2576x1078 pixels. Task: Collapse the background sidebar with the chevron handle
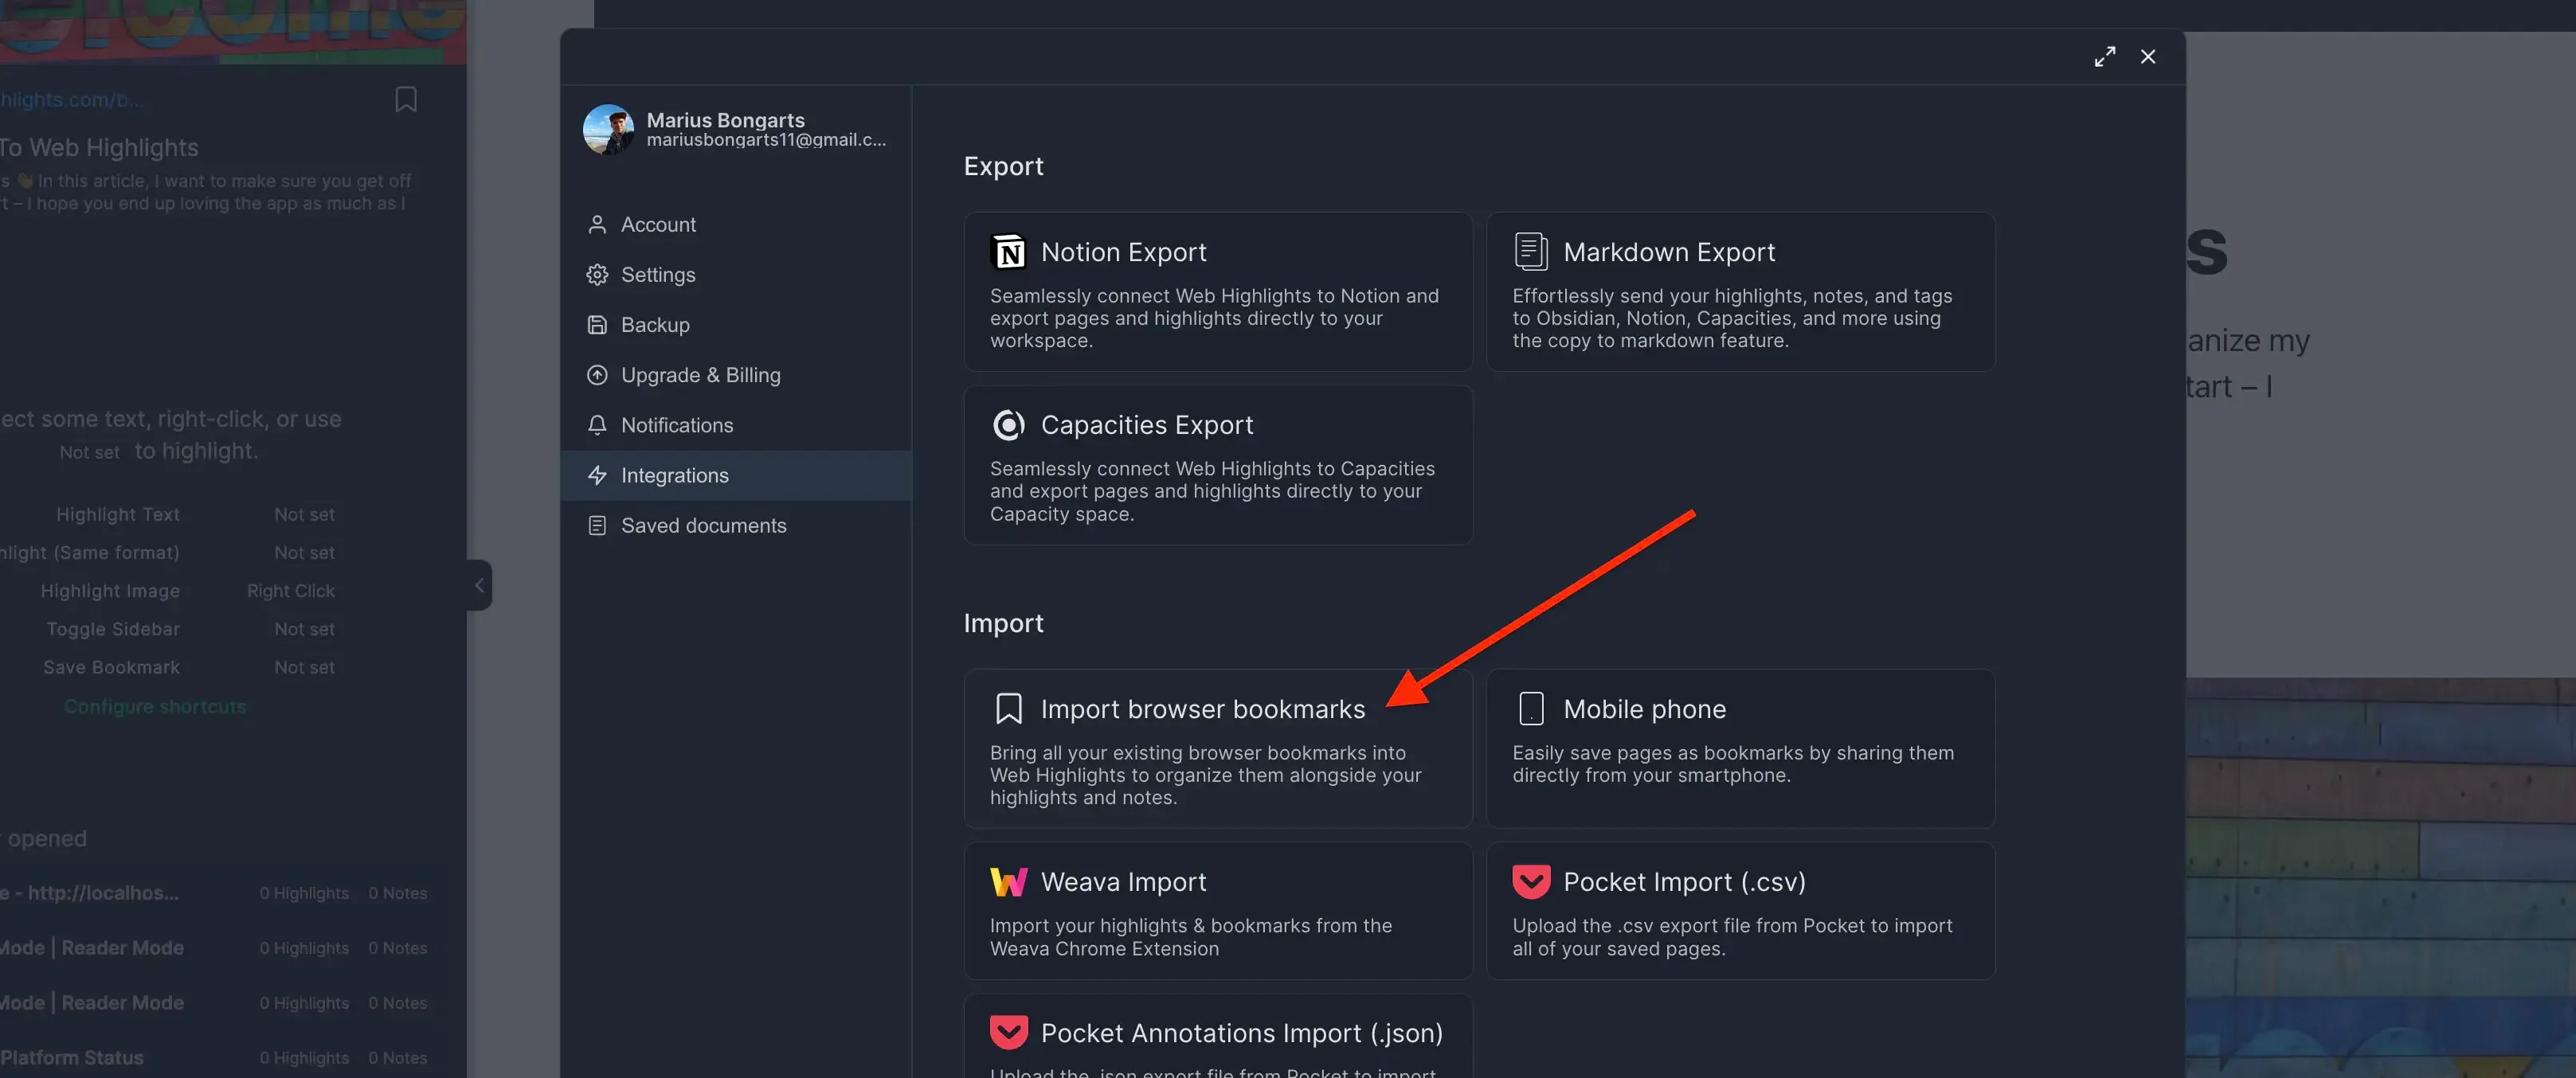(x=480, y=585)
